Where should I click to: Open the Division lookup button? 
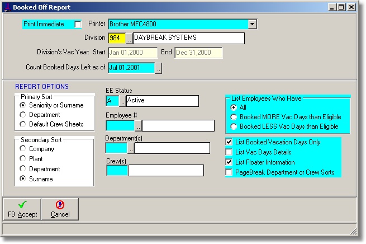(129, 38)
